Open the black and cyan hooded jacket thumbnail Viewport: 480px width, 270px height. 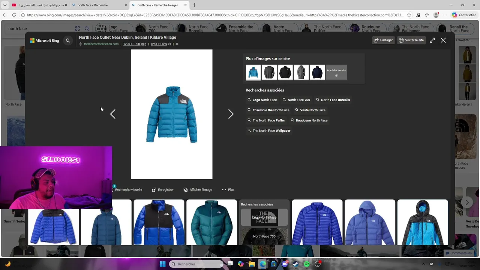423,222
